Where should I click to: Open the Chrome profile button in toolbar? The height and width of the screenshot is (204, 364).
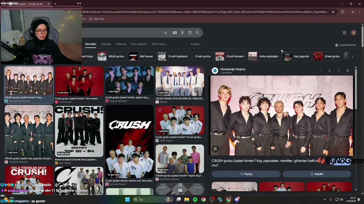tap(353, 12)
